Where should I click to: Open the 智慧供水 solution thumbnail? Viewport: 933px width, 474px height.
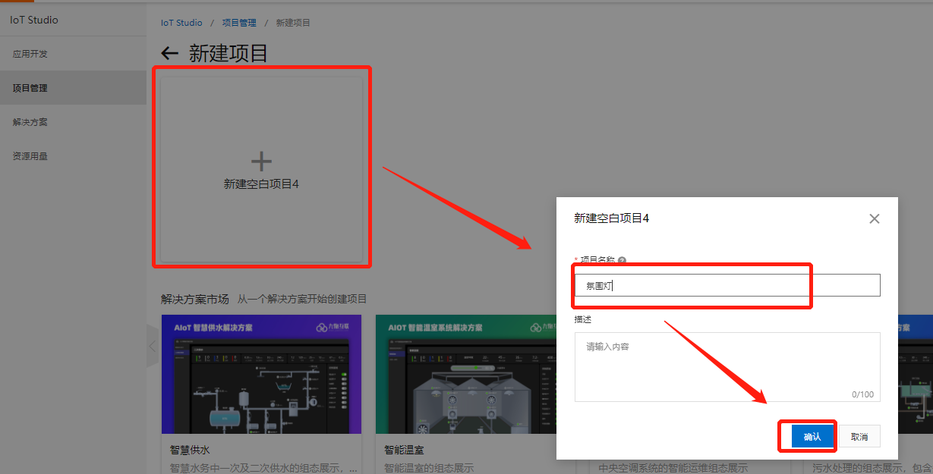coord(261,374)
